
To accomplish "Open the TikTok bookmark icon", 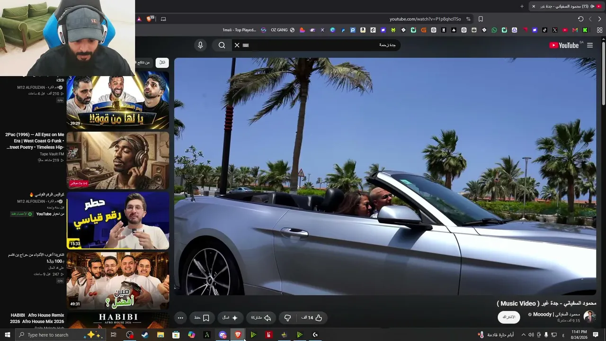I will (x=544, y=30).
